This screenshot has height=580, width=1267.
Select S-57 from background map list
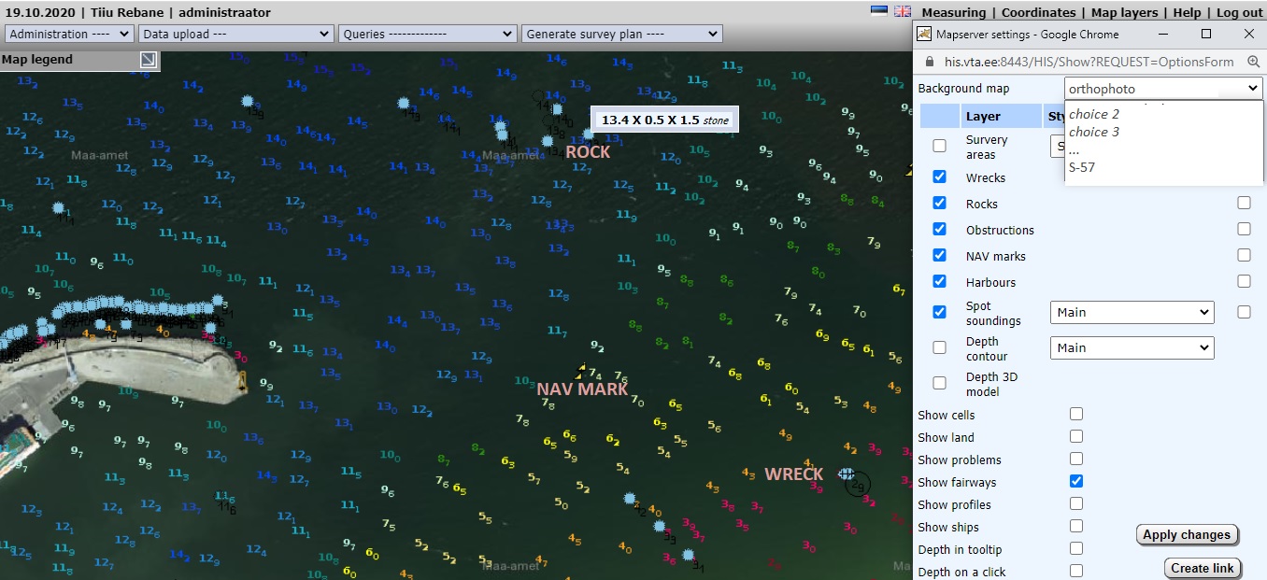pyautogui.click(x=1082, y=168)
